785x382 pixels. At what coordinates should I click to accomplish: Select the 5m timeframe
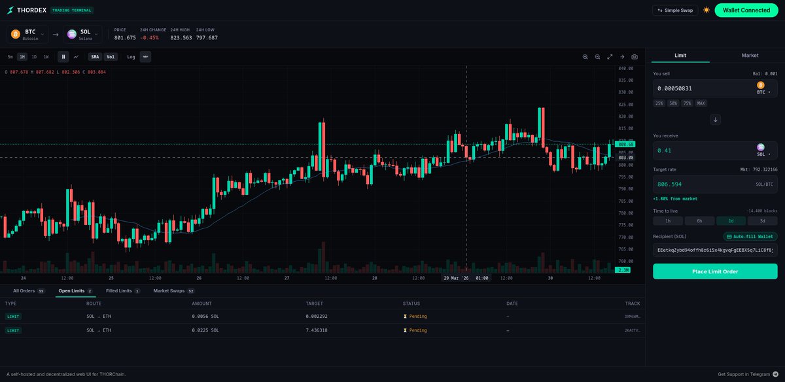coord(10,57)
